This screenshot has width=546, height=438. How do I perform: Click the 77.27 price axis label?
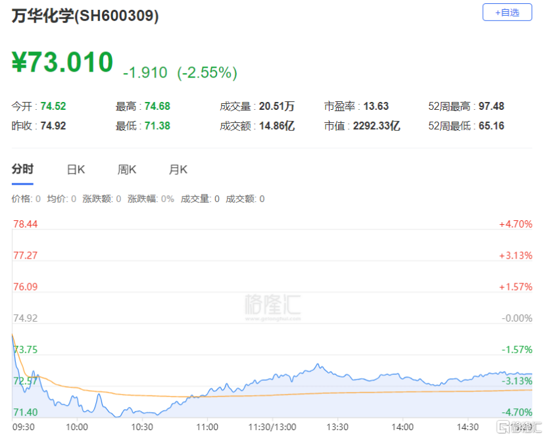tap(26, 256)
